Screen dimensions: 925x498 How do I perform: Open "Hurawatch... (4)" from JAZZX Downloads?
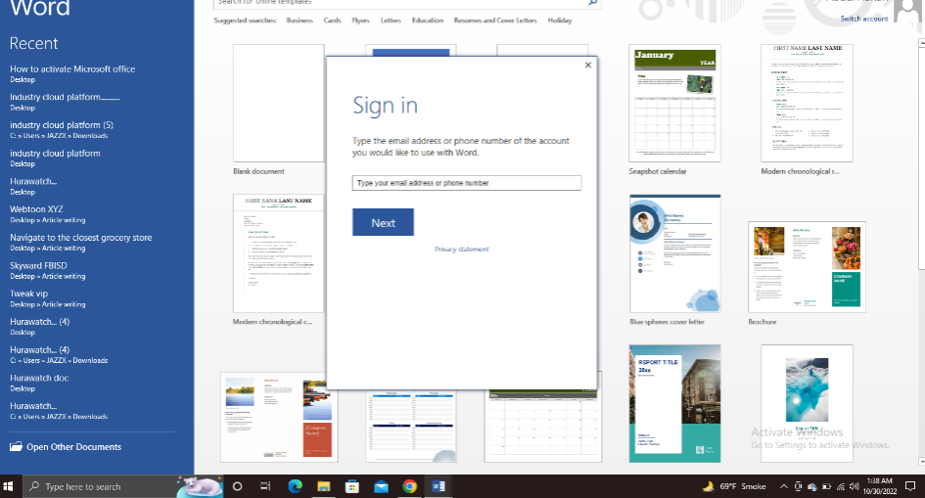click(x=59, y=354)
